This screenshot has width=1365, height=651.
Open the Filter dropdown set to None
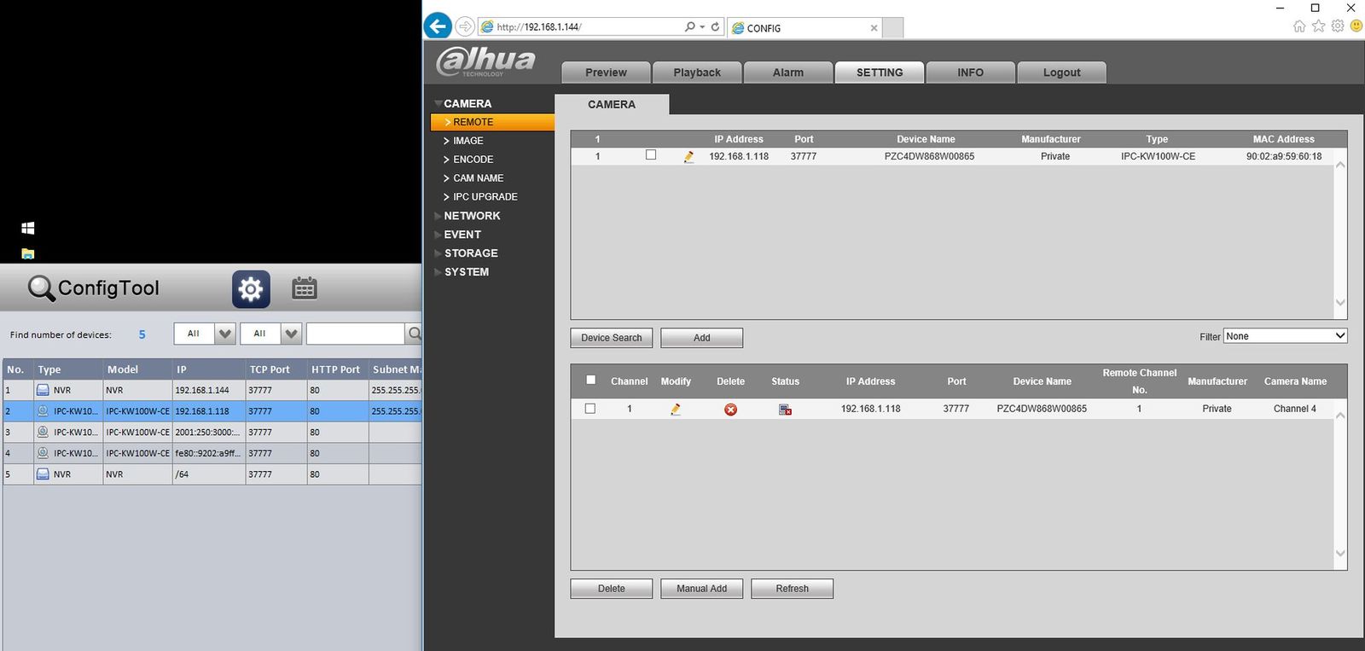pyautogui.click(x=1285, y=336)
